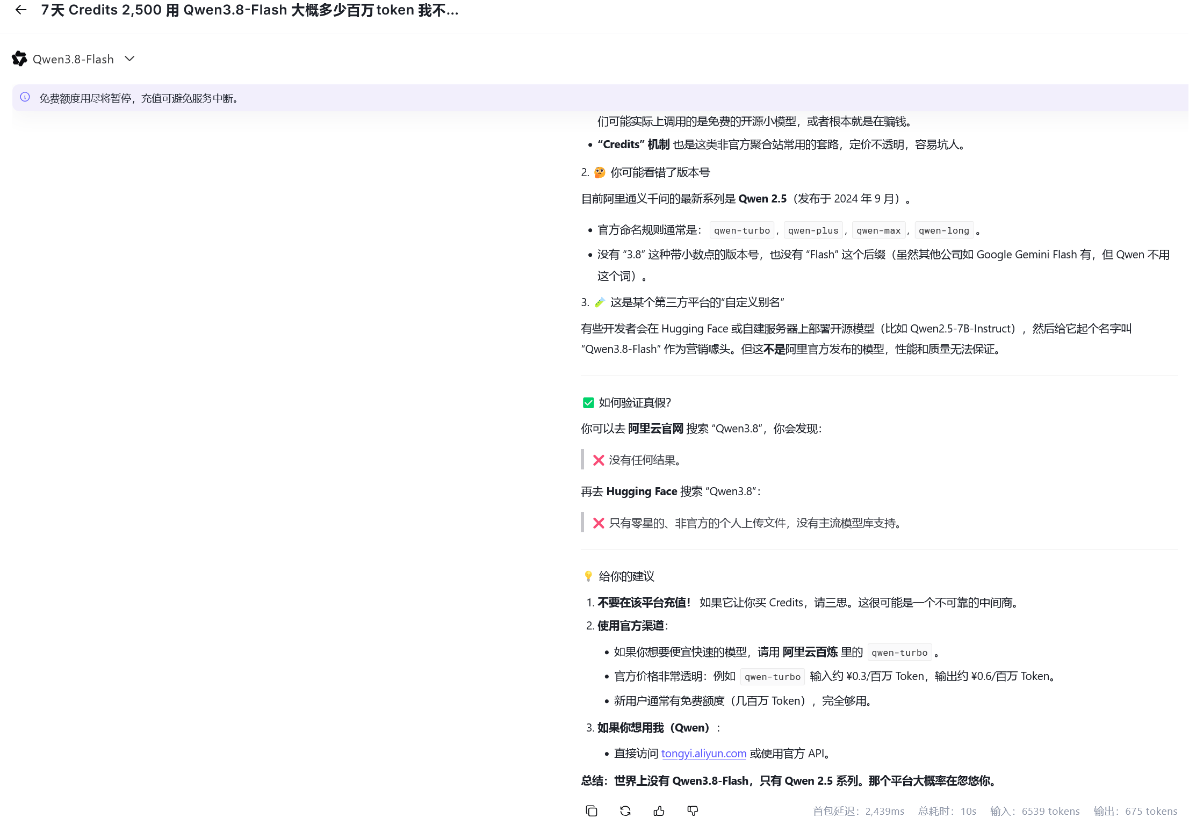This screenshot has width=1189, height=818.
Task: Click the emoji beside 你可能看错了版本号
Action: pyautogui.click(x=600, y=172)
